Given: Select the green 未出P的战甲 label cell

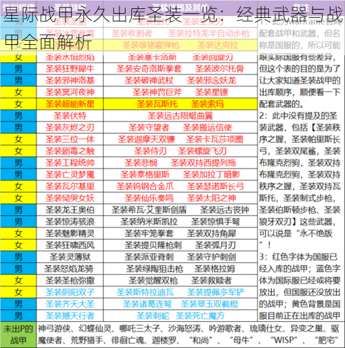Looking at the screenshot, I should (18, 334).
